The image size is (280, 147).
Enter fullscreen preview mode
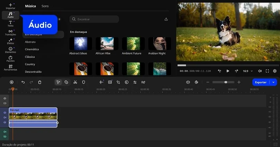[x=267, y=71]
